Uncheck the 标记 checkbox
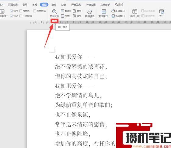Viewport: 171px width, 148px height. point(11,16)
